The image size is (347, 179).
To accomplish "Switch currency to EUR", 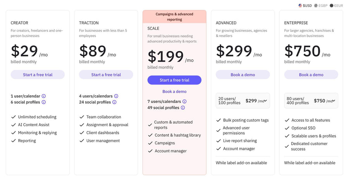I will pos(337,5).
